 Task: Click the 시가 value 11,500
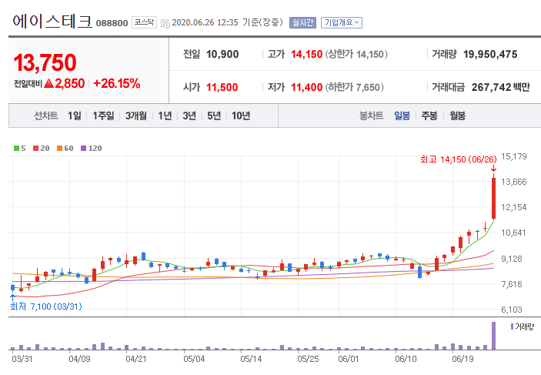(x=222, y=87)
